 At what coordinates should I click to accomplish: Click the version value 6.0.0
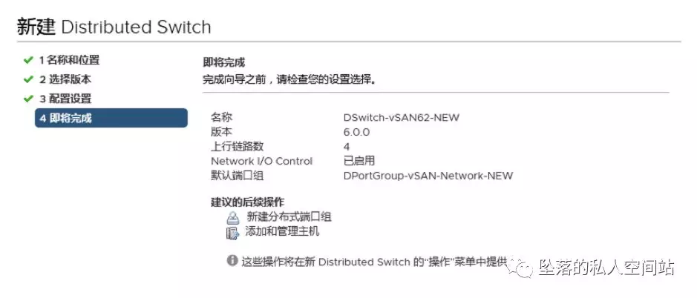(x=356, y=132)
